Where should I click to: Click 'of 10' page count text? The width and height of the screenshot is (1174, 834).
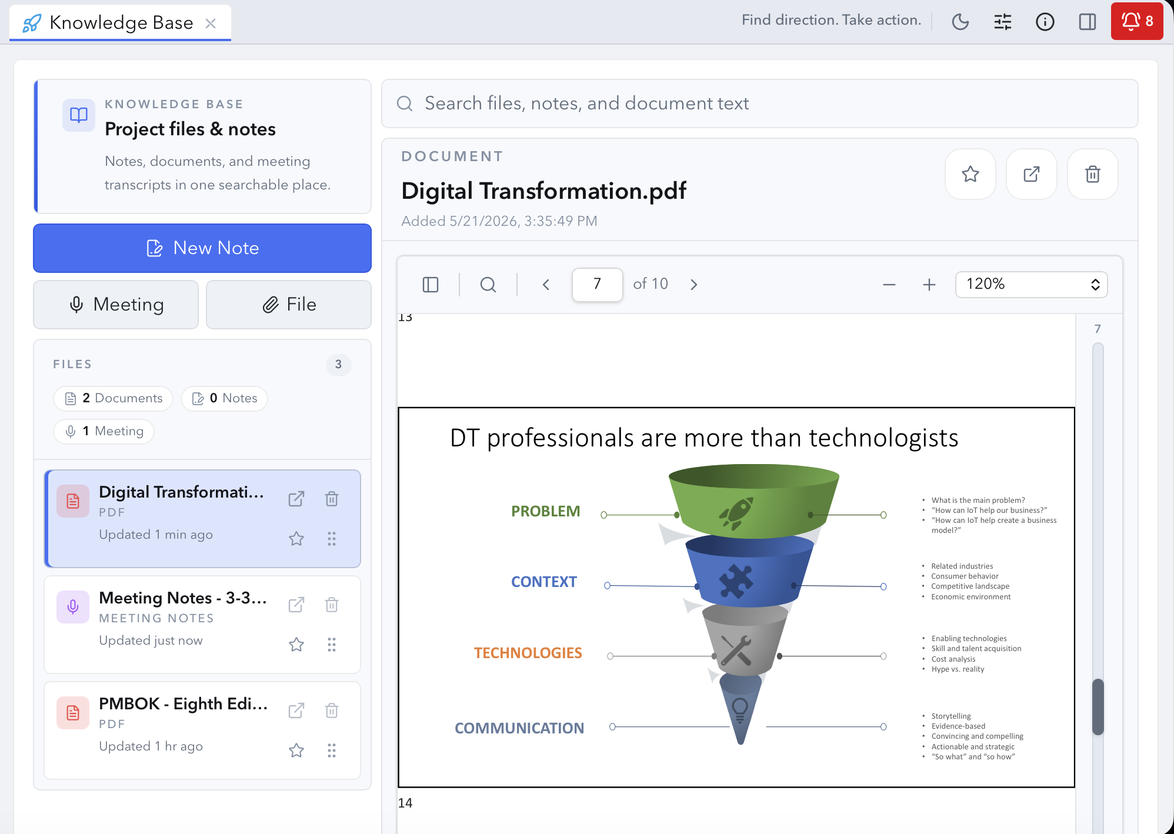click(x=651, y=284)
